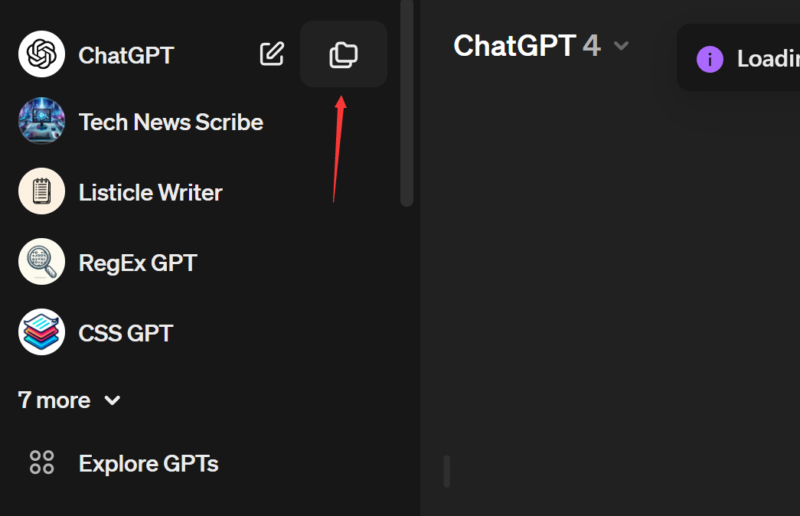The width and height of the screenshot is (800, 516).
Task: Select the CSS GPT layered stack icon
Action: (41, 331)
